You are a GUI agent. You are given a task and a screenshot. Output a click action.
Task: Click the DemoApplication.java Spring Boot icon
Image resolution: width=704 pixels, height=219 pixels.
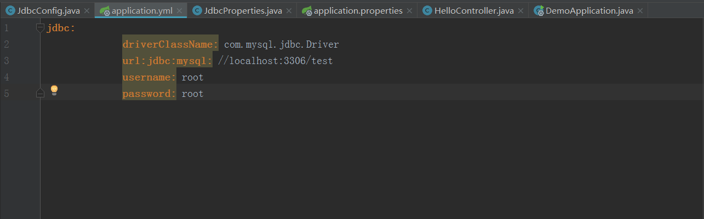click(539, 11)
